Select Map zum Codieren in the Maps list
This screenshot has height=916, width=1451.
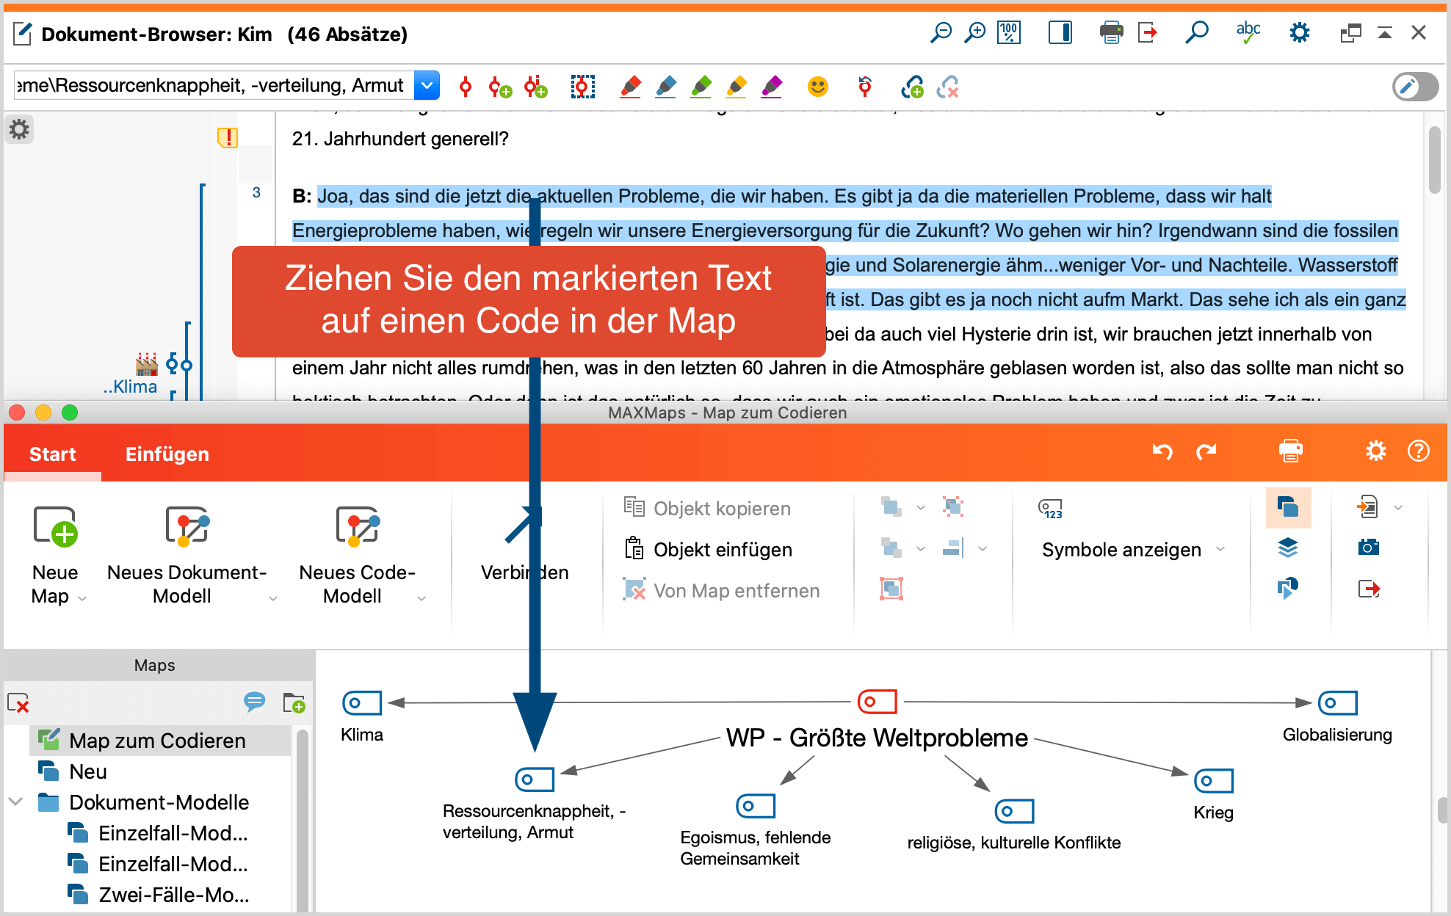coord(157,740)
